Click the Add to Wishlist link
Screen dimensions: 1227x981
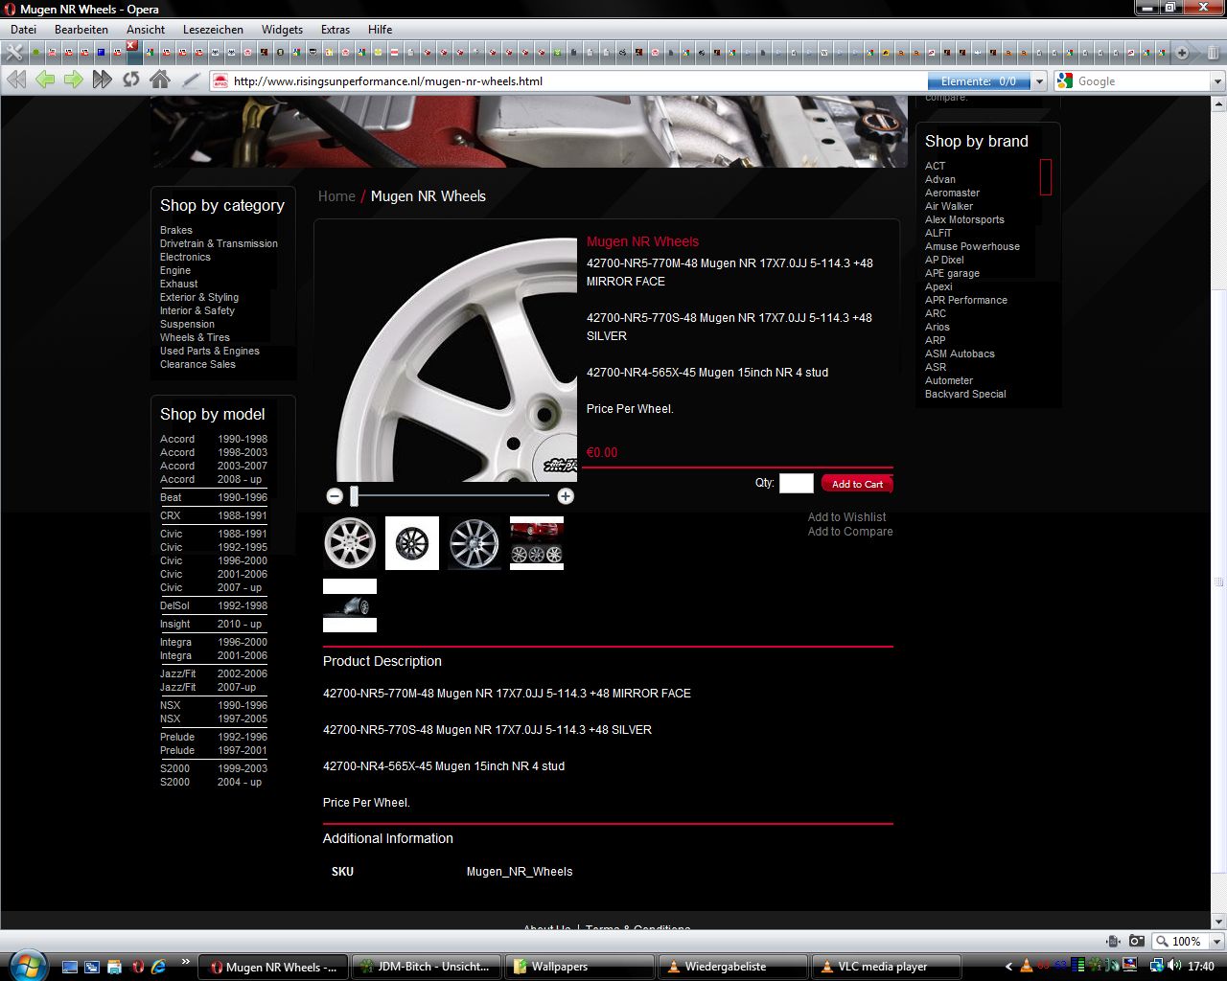(846, 517)
